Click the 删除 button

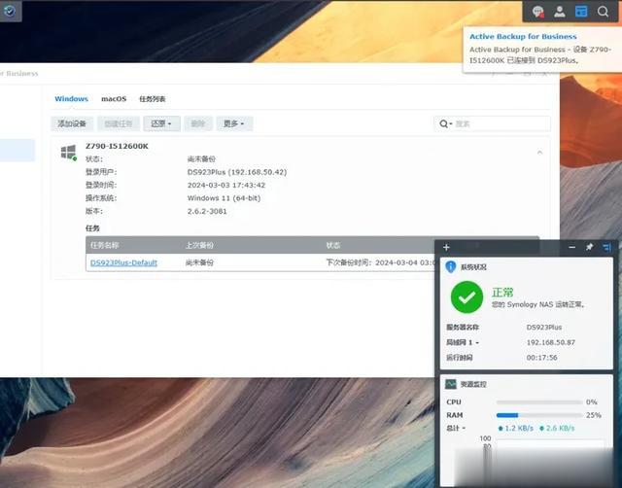pos(198,123)
